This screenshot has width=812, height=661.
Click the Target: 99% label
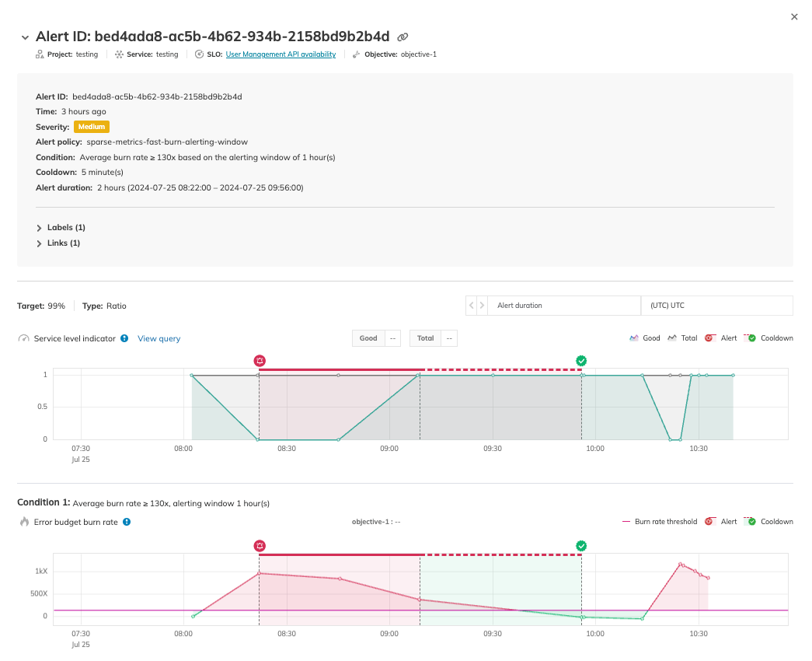pyautogui.click(x=41, y=306)
